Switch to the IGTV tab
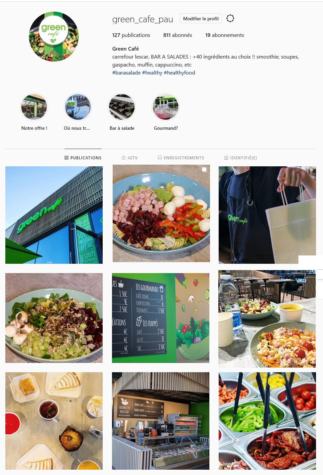 point(130,158)
